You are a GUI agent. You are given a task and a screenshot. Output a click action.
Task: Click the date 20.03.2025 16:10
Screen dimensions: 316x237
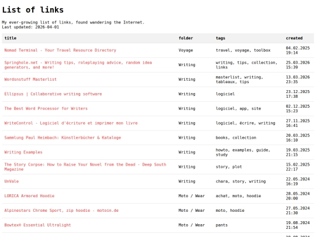(298, 138)
